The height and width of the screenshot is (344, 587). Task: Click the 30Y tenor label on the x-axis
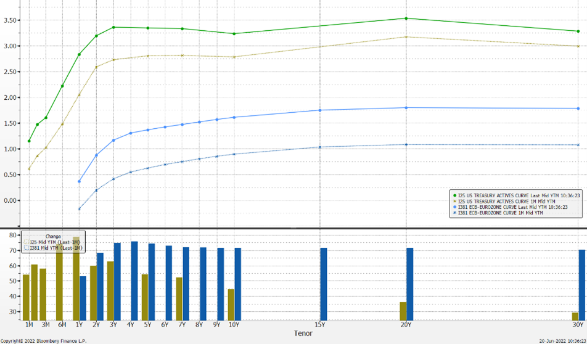point(577,324)
